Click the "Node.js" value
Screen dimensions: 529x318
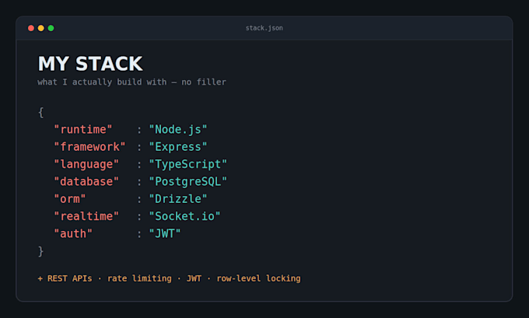tap(178, 130)
